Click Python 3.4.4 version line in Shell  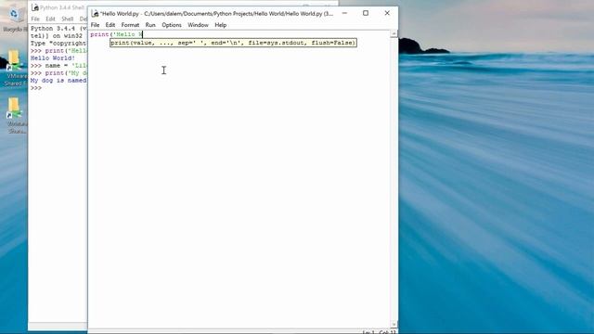(58, 29)
